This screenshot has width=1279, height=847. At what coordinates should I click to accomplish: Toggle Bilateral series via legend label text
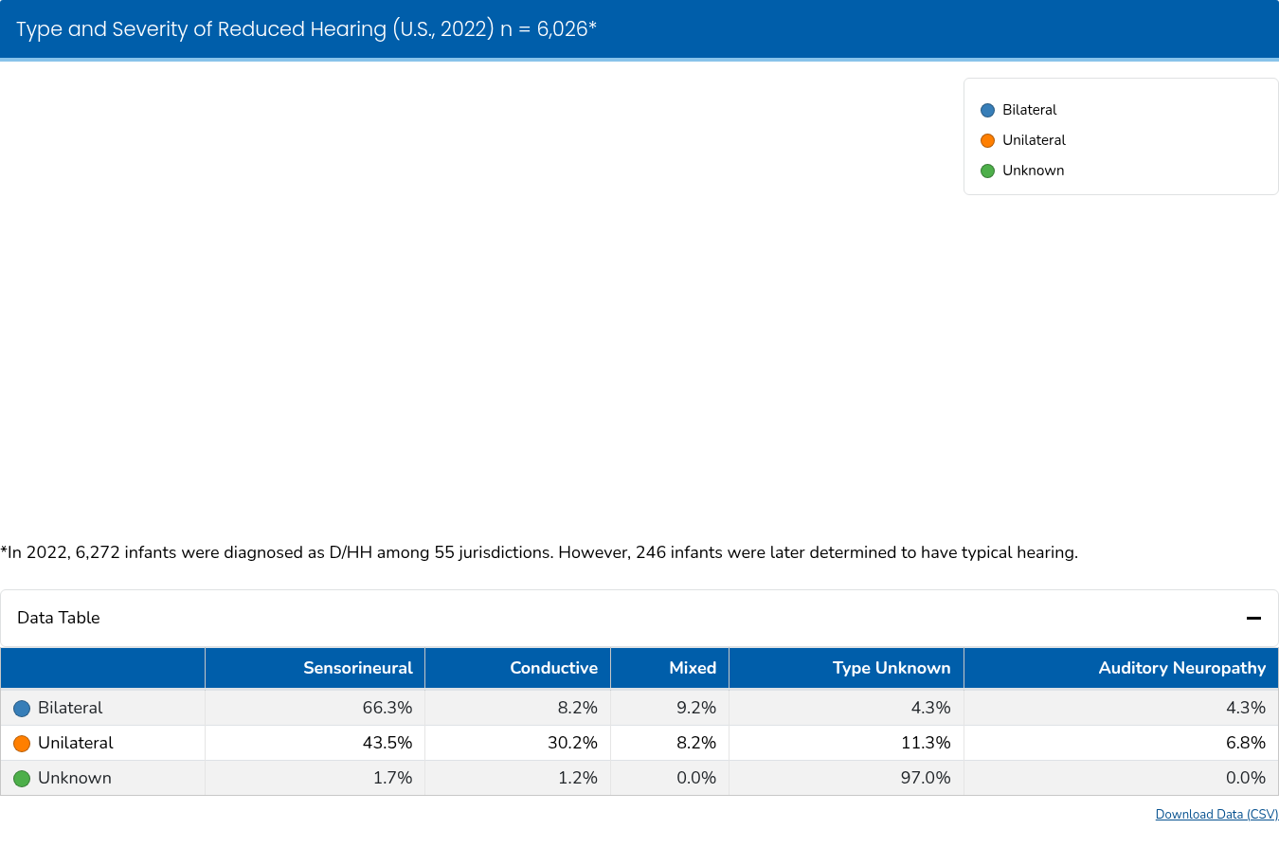click(1029, 110)
